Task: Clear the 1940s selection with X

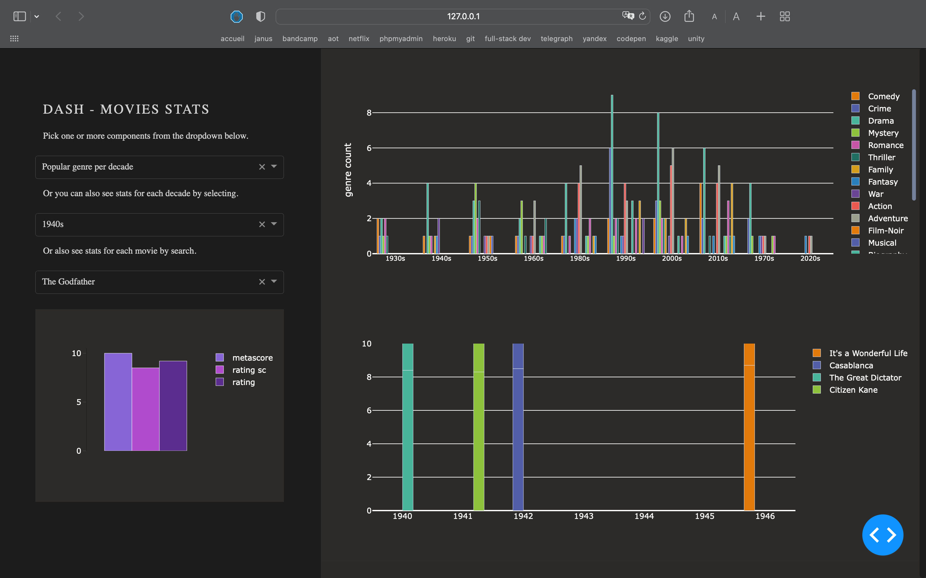Action: point(262,224)
